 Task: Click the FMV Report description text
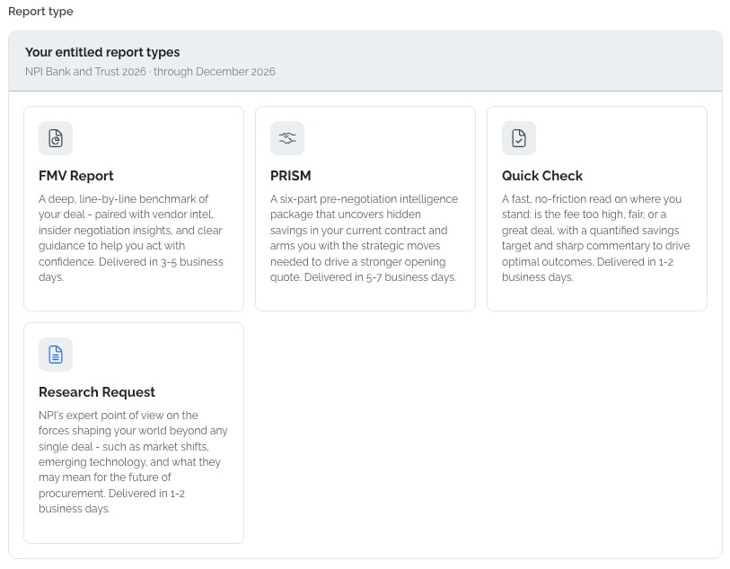(x=131, y=238)
